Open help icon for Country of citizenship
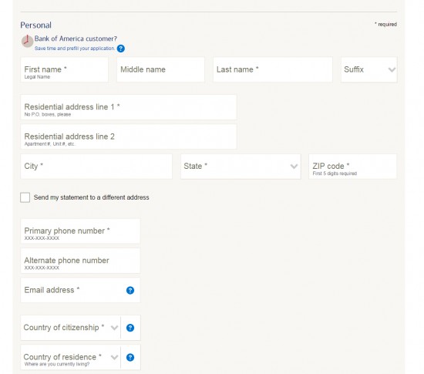This screenshot has height=374, width=424. (130, 328)
